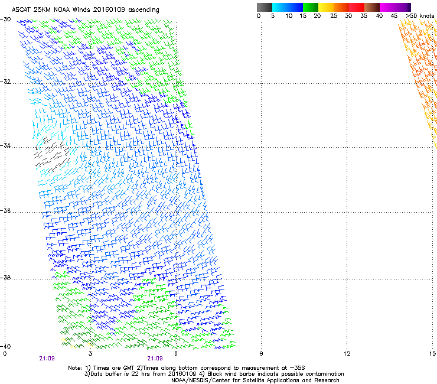This screenshot has width=437, height=384.
Task: Click the longitude label '3'
Action: pyautogui.click(x=90, y=354)
